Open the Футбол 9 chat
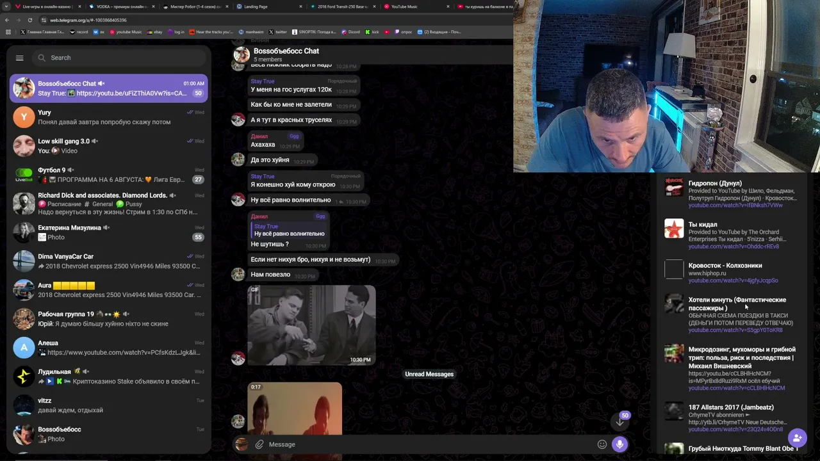Screen dimensions: 820x461 (109, 175)
